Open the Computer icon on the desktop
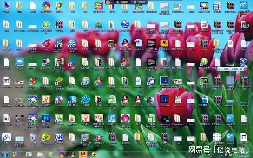 [x=6, y=6]
